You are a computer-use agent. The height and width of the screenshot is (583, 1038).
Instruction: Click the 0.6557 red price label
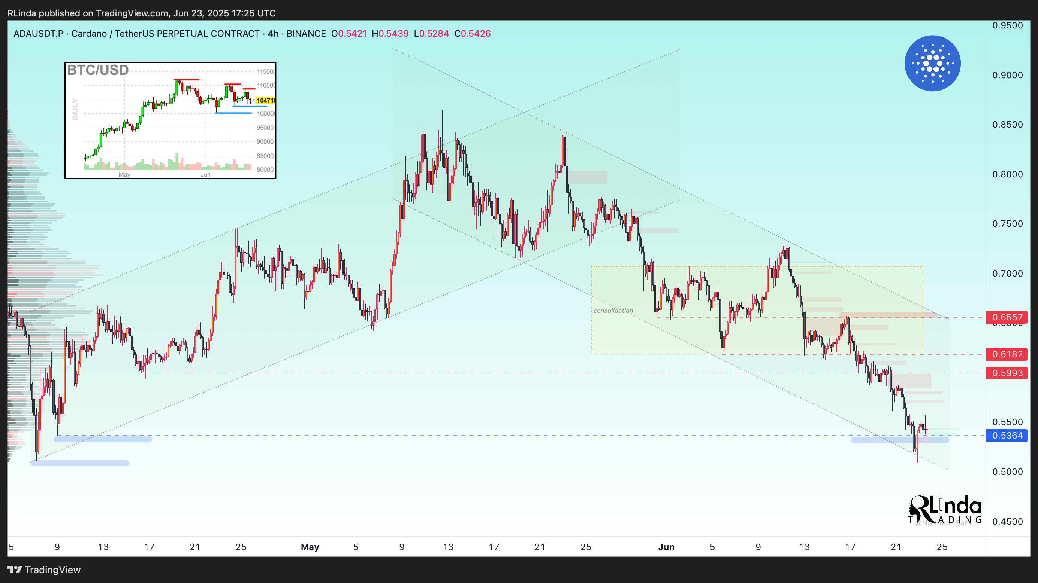pyautogui.click(x=1007, y=317)
